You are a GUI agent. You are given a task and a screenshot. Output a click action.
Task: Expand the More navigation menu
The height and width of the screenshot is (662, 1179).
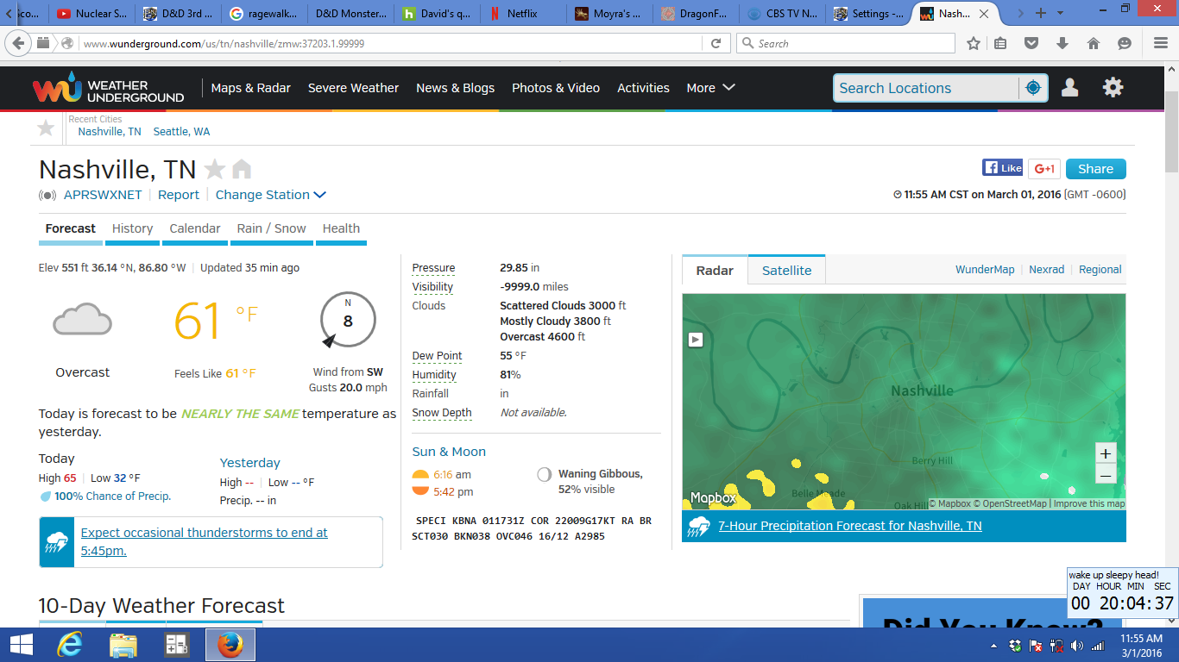[709, 87]
